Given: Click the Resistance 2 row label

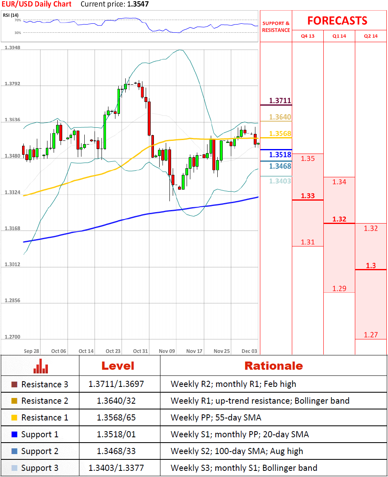Looking at the screenshot, I should (45, 401).
